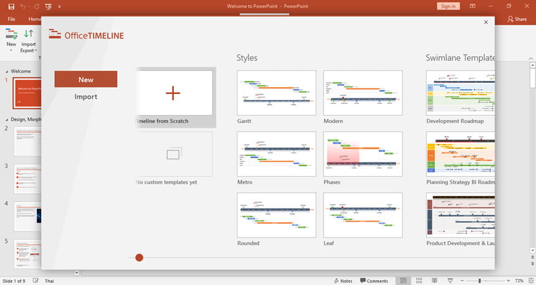Image resolution: width=536 pixels, height=285 pixels.
Task: Switch to Reading View icon
Action: 434,281
